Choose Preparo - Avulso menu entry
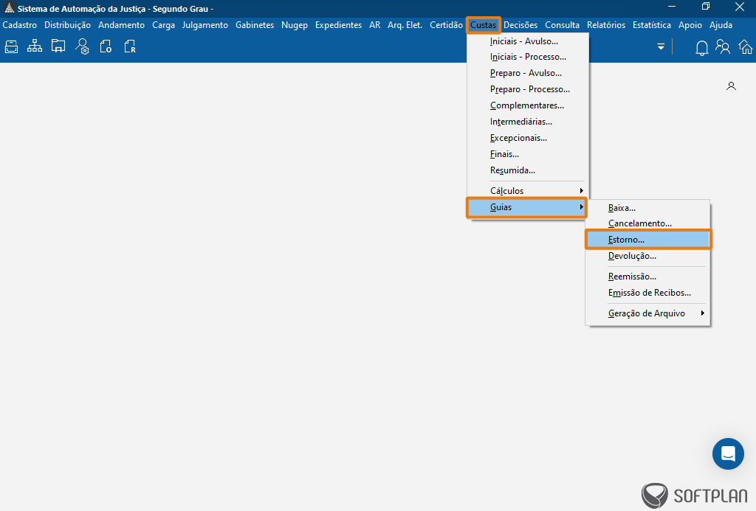756x511 pixels. click(526, 73)
